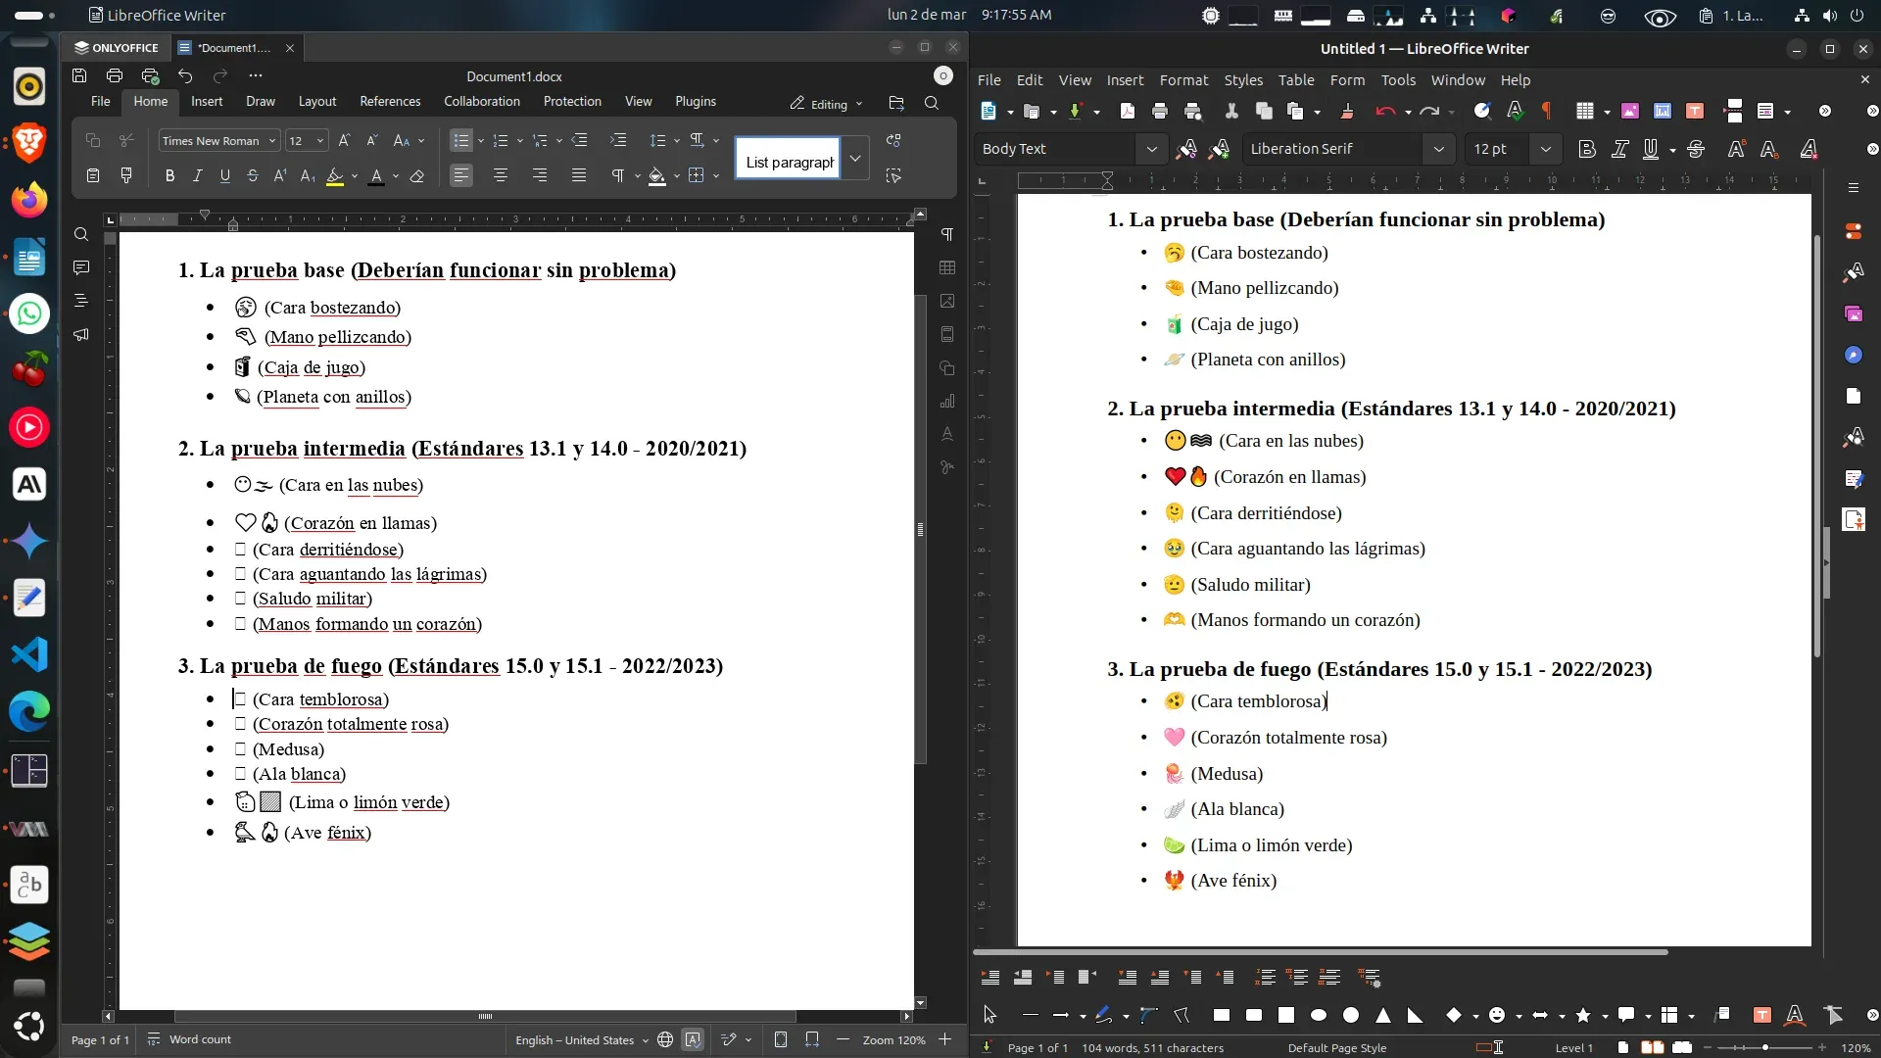The image size is (1881, 1058).
Task: Toggle Strikethrough in LibreOffice toolbar
Action: [x=1697, y=149]
